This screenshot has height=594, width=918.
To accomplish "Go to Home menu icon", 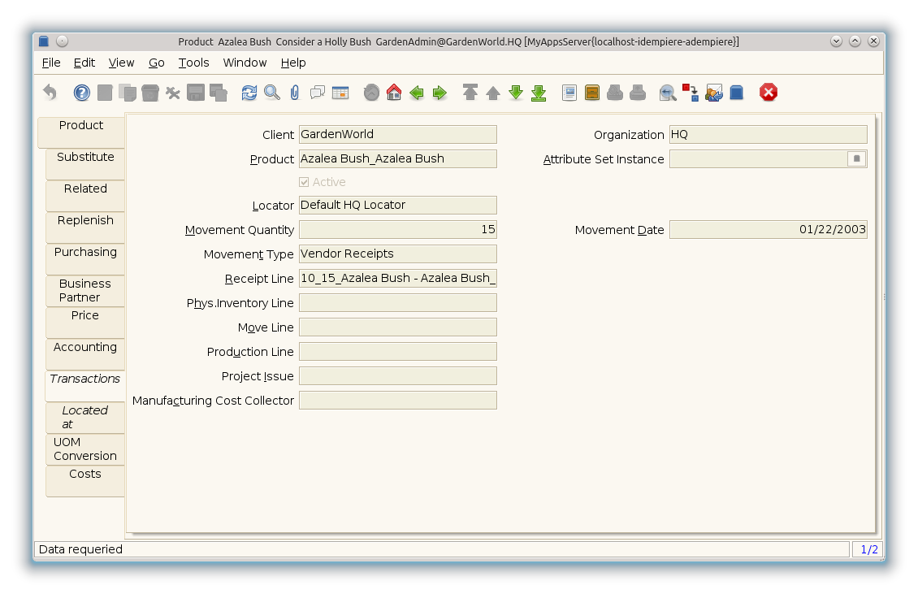I will 394,93.
